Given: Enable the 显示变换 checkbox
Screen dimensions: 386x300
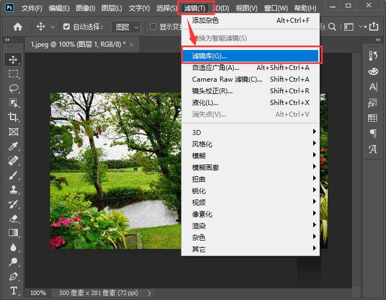Looking at the screenshot, I should click(153, 27).
